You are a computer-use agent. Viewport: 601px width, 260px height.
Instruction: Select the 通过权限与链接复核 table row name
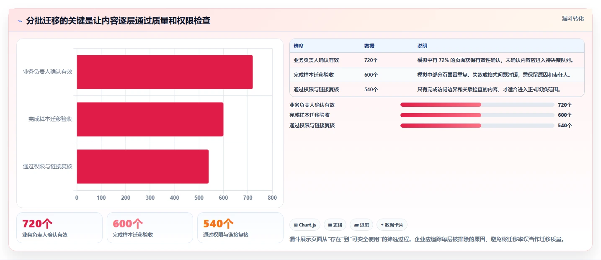click(316, 89)
